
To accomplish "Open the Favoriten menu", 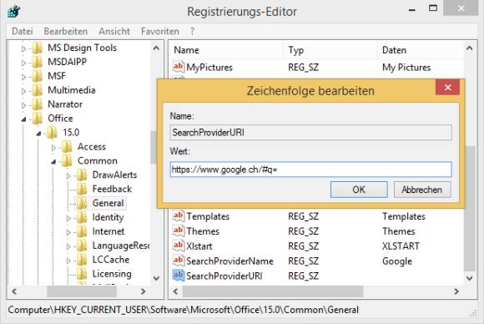I will pos(160,31).
